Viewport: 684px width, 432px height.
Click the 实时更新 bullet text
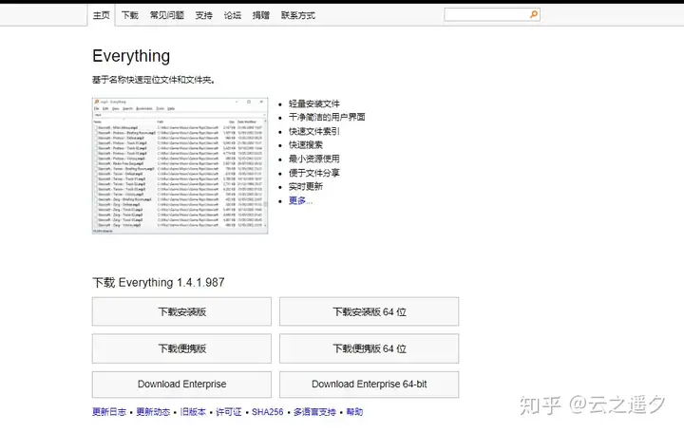(x=306, y=187)
